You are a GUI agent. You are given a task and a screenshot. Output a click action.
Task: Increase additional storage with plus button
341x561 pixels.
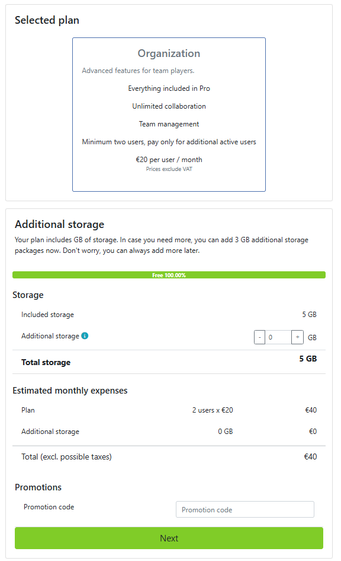coord(297,337)
